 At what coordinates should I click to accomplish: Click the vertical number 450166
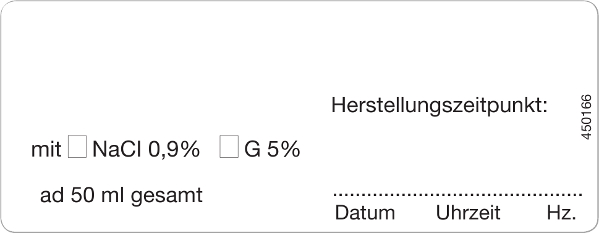(586, 117)
